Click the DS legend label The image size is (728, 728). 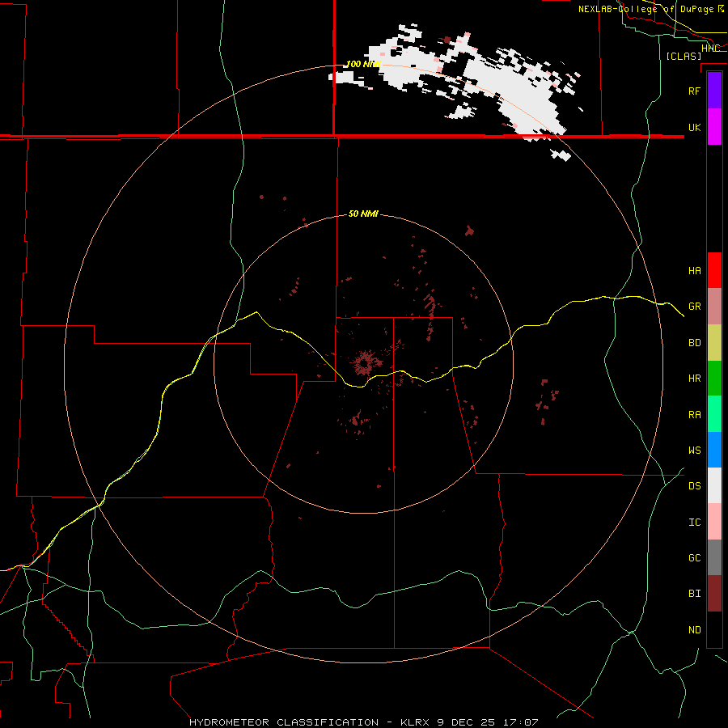tap(694, 486)
